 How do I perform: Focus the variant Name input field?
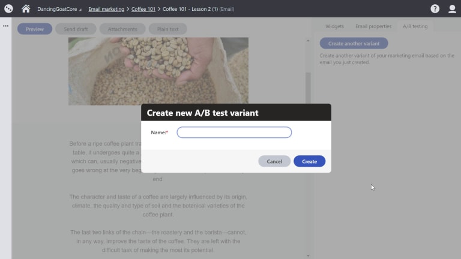coord(234,132)
